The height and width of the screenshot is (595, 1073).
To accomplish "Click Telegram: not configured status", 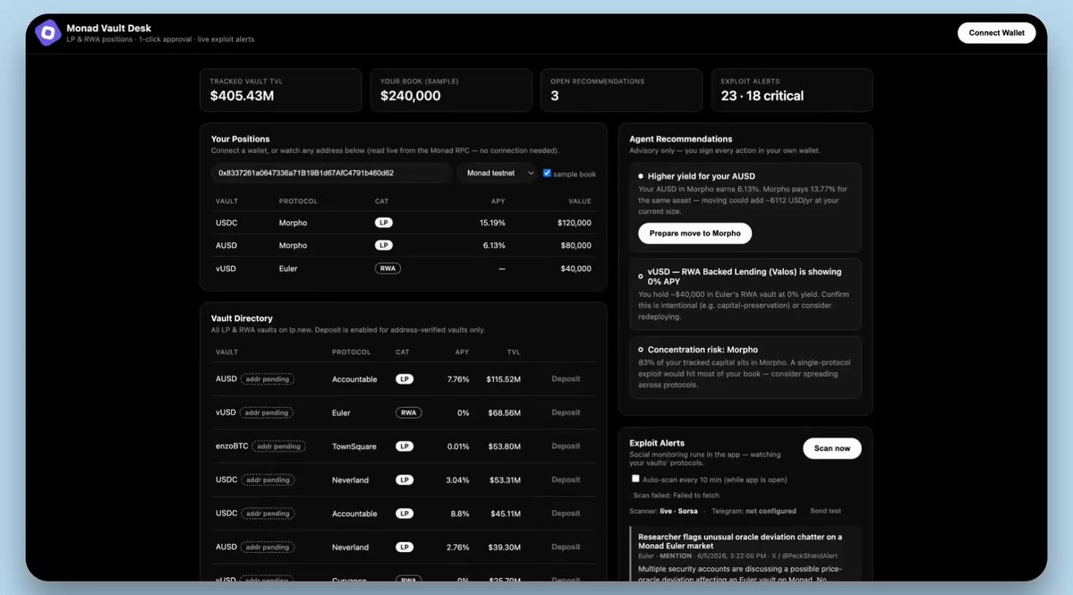I will (x=754, y=511).
